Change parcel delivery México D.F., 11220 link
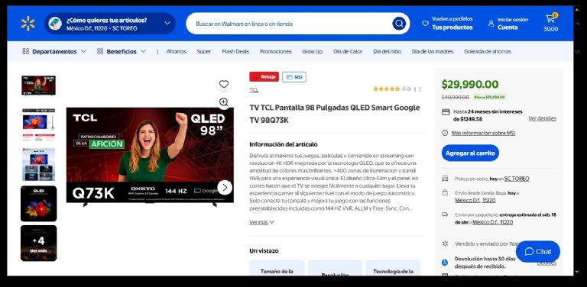Image resolution: width=587 pixels, height=287 pixels. (x=493, y=222)
